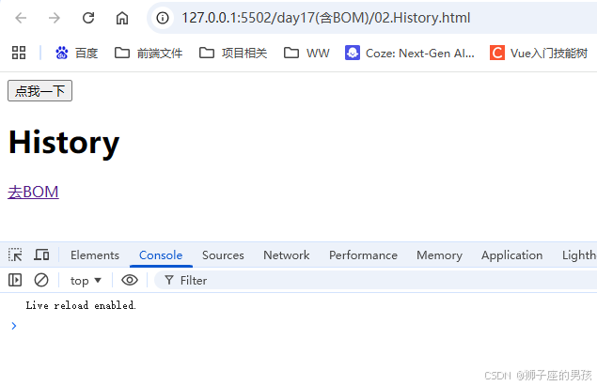Show the console sidebar panel
The height and width of the screenshot is (386, 597).
(15, 281)
